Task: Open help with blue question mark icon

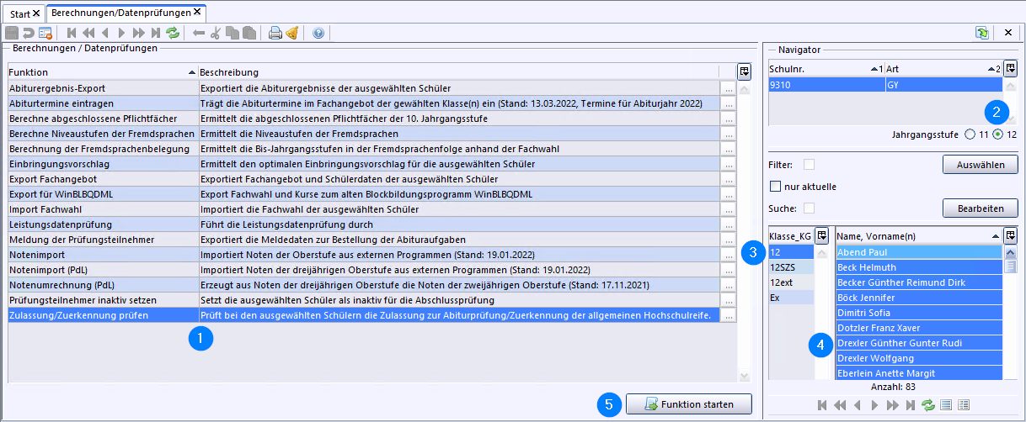Action: click(318, 34)
